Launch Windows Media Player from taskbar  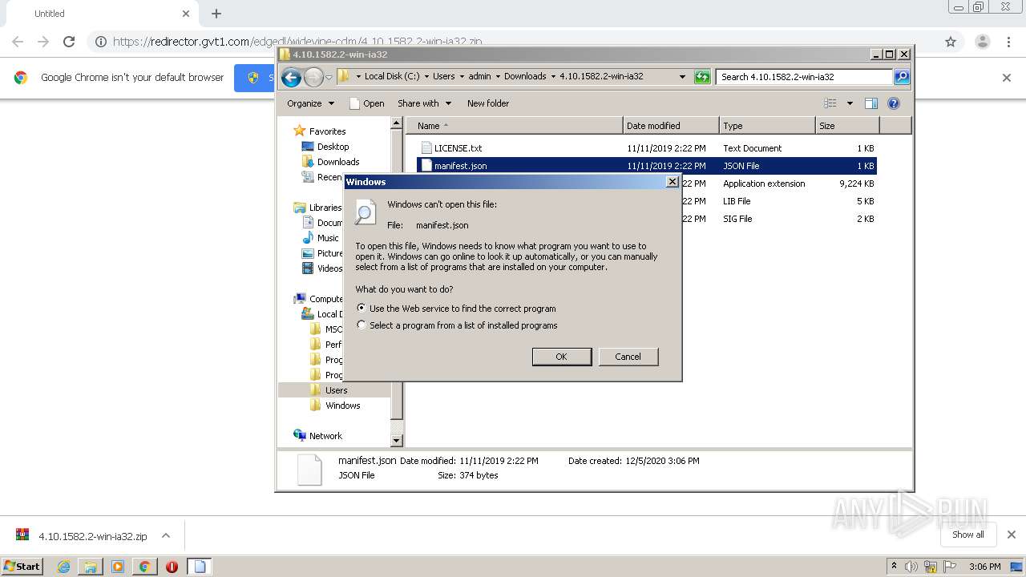[118, 567]
